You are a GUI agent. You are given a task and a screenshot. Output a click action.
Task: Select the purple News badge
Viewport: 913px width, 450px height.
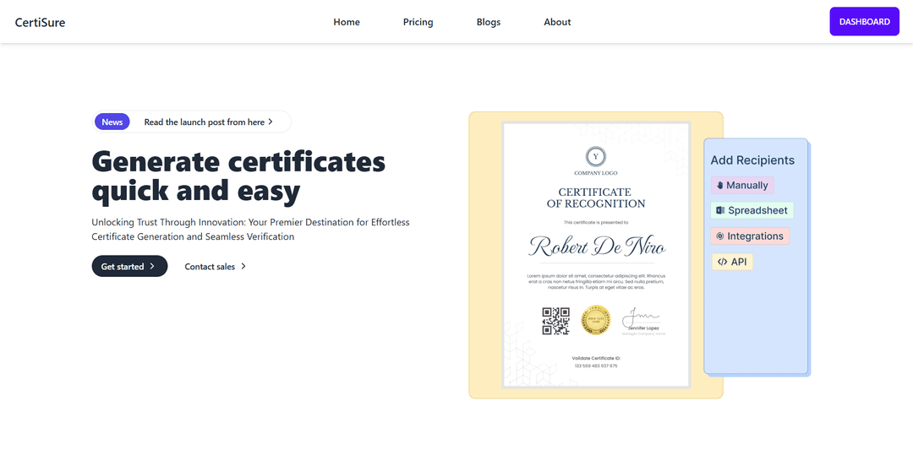(x=112, y=122)
